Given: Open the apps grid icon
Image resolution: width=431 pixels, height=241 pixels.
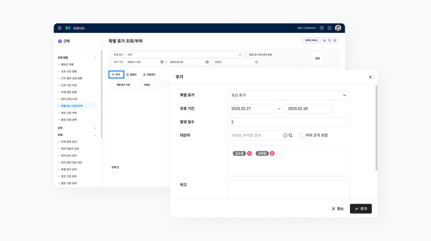Looking at the screenshot, I should coord(330,28).
